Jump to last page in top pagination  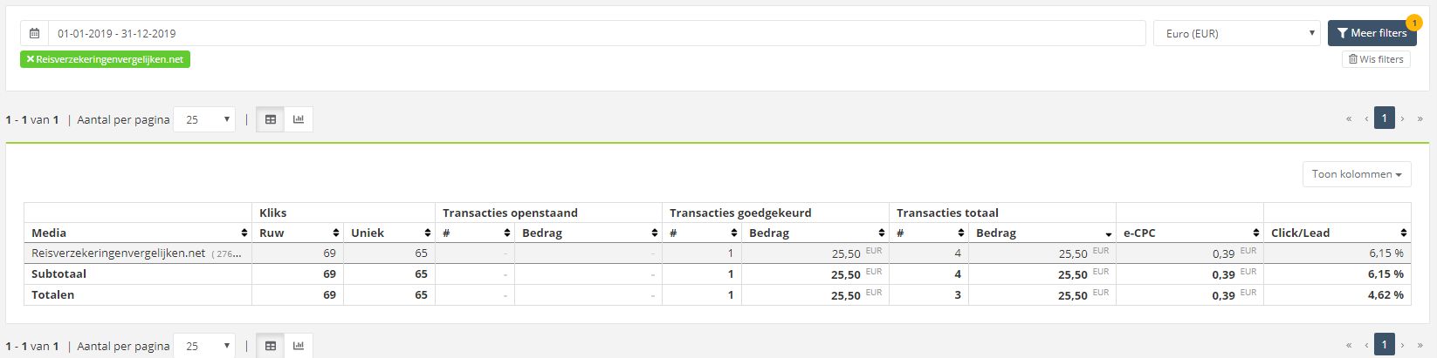pos(1420,118)
